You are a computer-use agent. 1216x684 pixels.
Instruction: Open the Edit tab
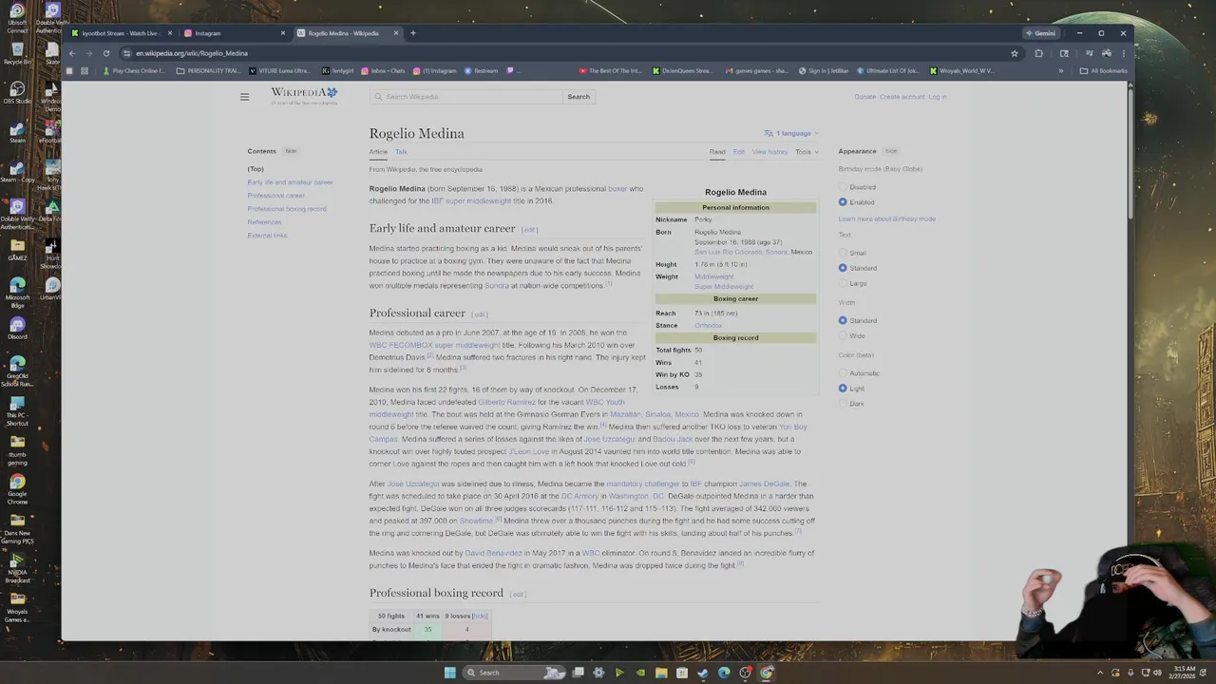738,152
